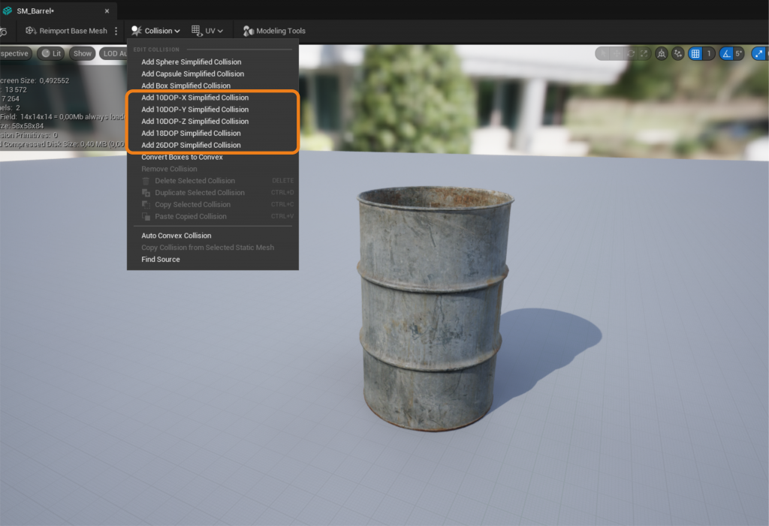The image size is (769, 526).
Task: Open the UV dropdown menu
Action: (207, 31)
